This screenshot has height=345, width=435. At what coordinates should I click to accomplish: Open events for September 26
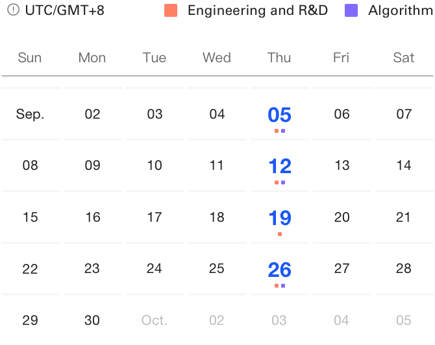[x=279, y=269]
